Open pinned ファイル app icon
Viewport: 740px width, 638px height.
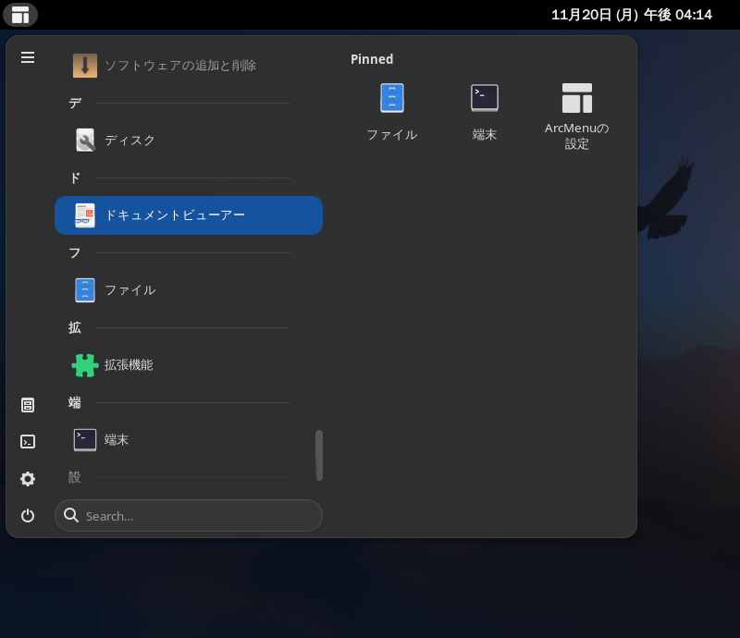391,113
